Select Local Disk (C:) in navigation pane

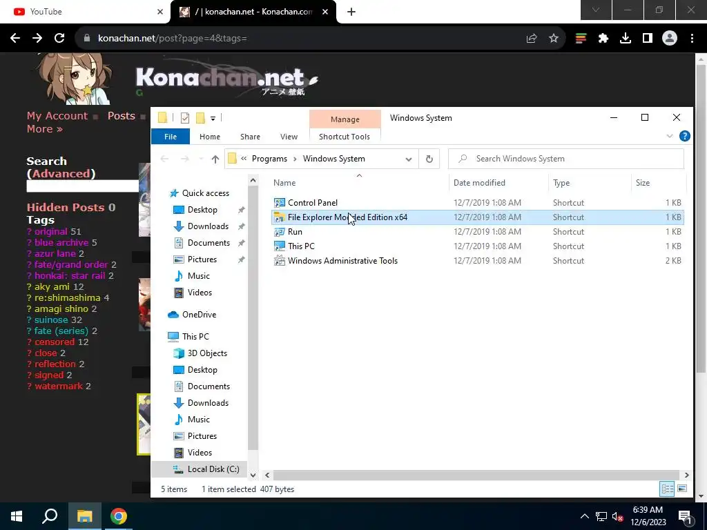[213, 469]
